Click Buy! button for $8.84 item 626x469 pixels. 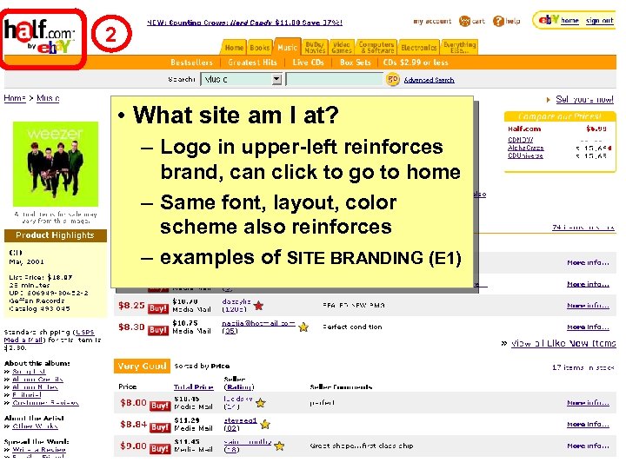click(160, 427)
